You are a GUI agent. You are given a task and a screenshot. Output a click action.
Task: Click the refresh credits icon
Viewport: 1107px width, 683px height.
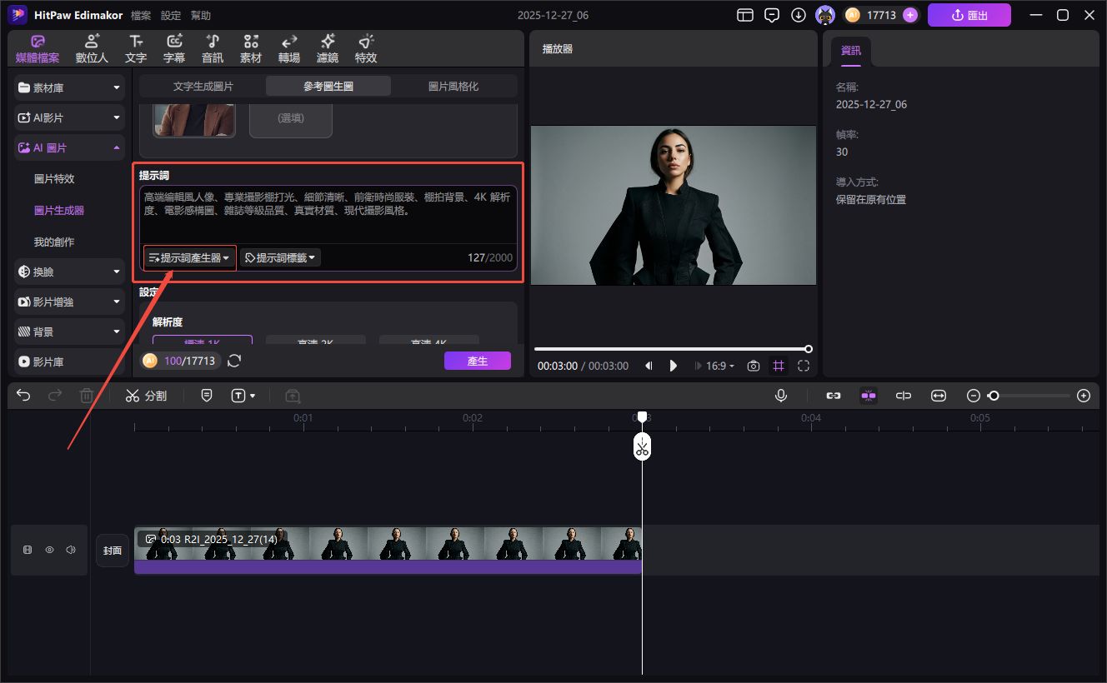pos(234,361)
